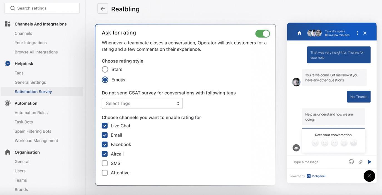The height and width of the screenshot is (195, 382).
Task: Click the Type a message field
Action: (317, 162)
